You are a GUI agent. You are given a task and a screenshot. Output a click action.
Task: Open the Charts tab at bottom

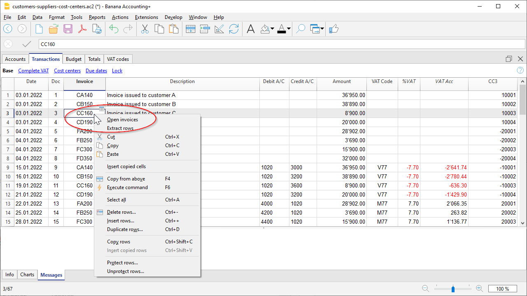click(27, 275)
